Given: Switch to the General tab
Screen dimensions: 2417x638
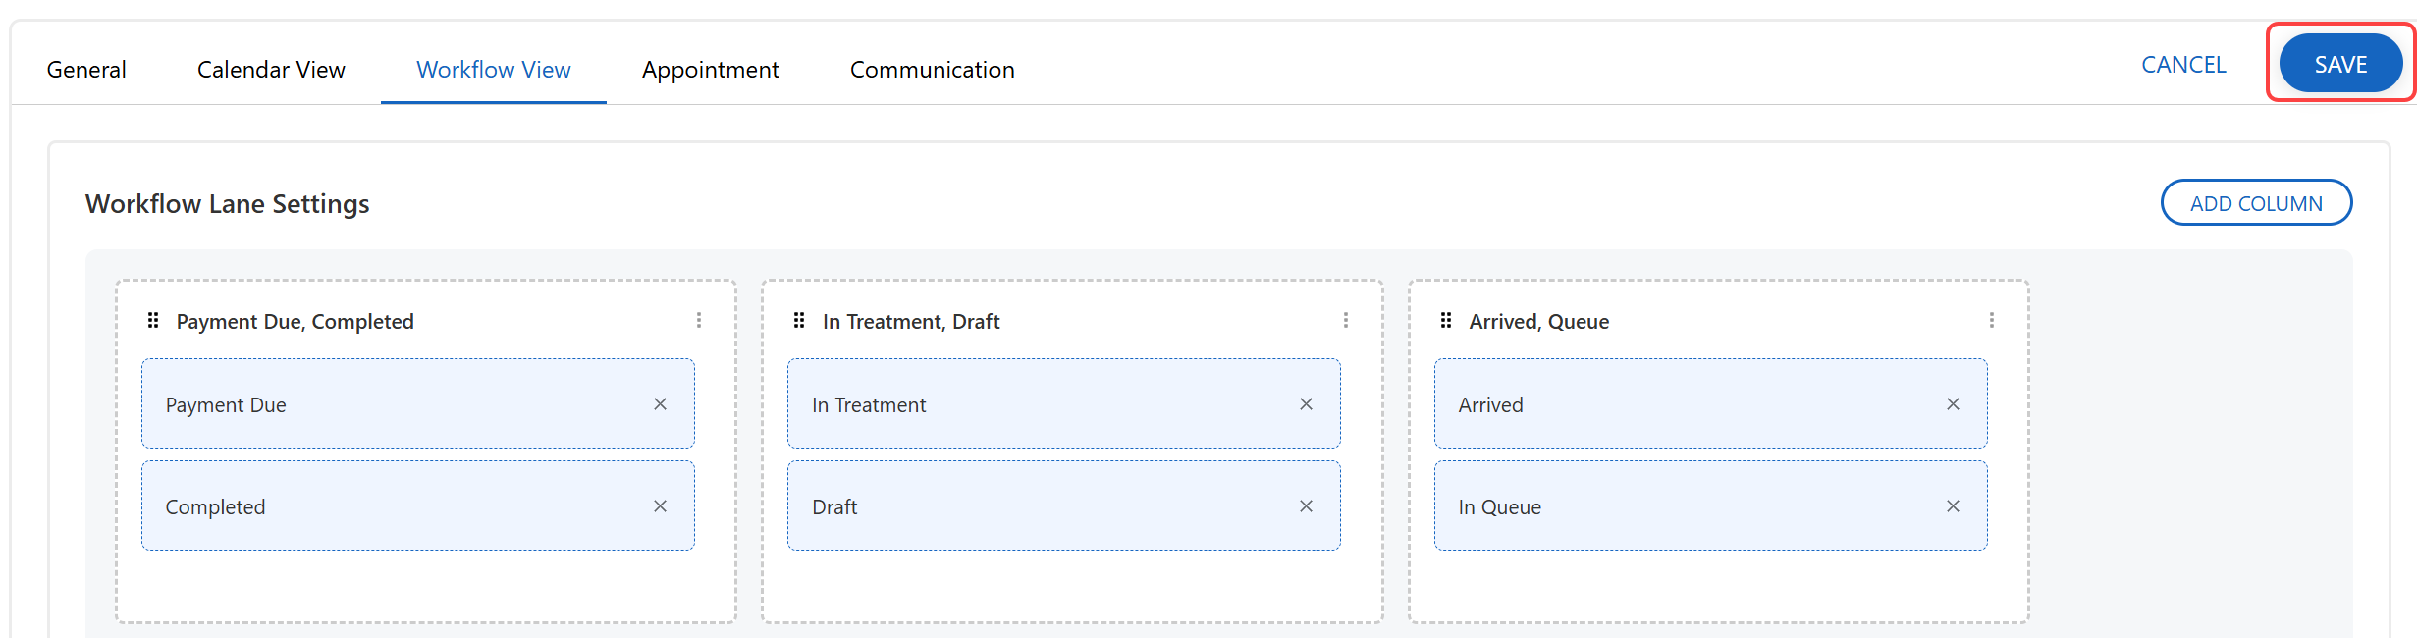Looking at the screenshot, I should 86,70.
